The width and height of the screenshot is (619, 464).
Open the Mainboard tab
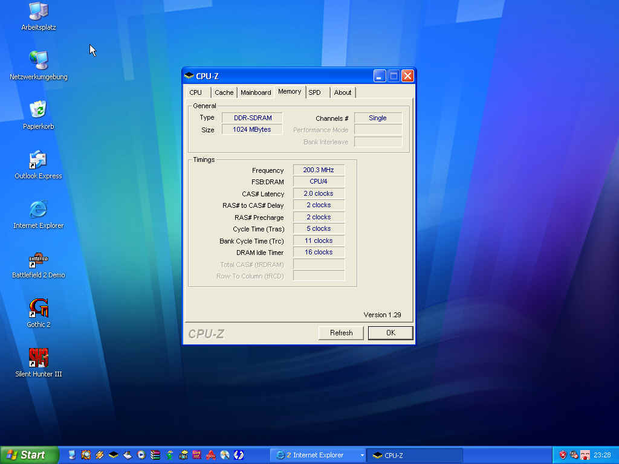(x=256, y=92)
